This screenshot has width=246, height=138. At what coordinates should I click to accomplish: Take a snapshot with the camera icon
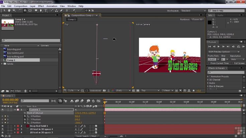pyautogui.click(x=104, y=91)
